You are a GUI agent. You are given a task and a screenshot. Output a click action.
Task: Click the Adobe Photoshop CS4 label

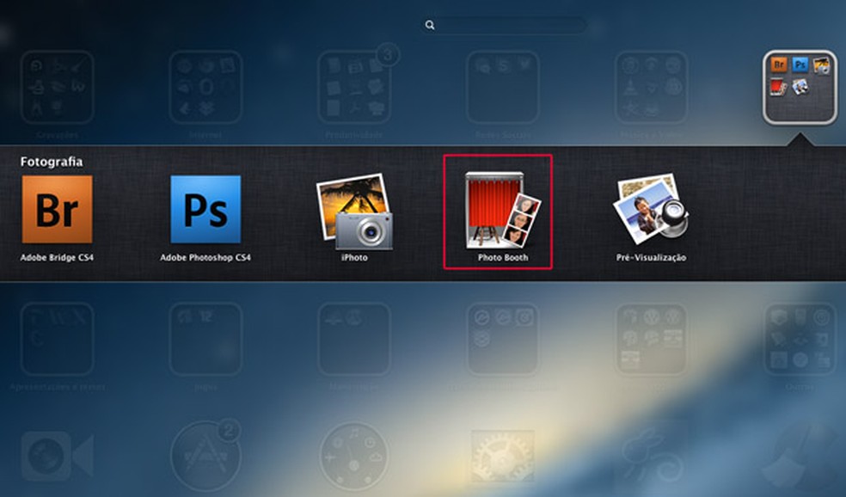pyautogui.click(x=205, y=257)
